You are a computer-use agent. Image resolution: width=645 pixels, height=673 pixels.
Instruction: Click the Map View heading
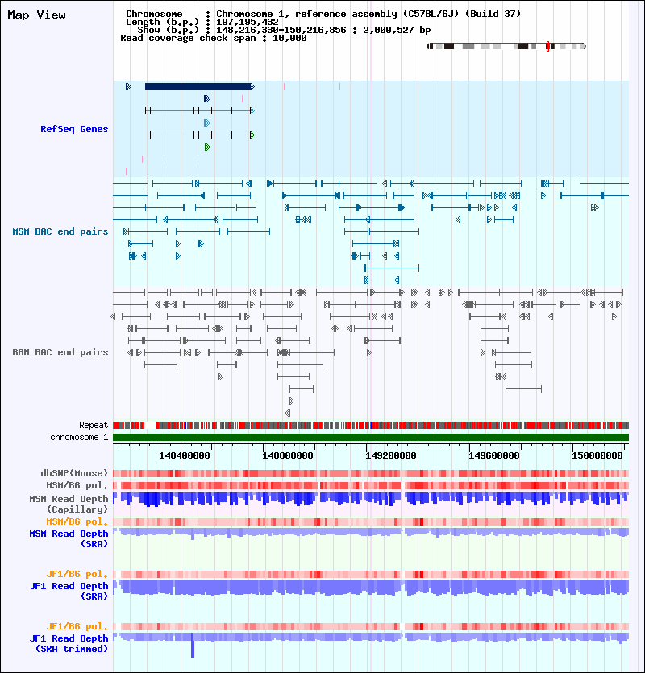tap(37, 15)
